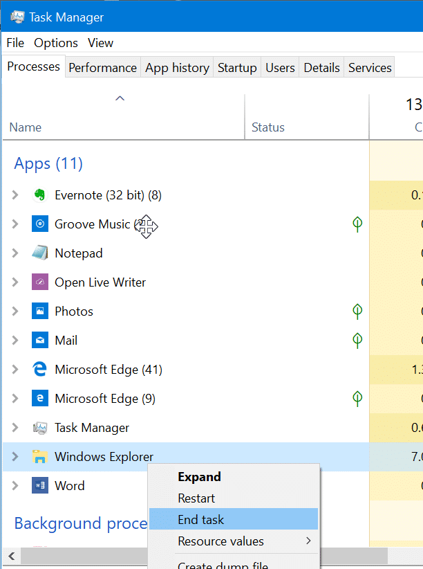Click the Task Manager title bar icon

click(17, 17)
